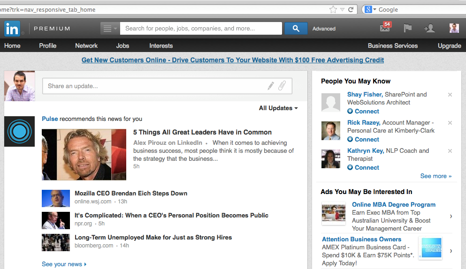Viewport: 466px width, 269px height.
Task: Click the Pulse link
Action: click(50, 119)
